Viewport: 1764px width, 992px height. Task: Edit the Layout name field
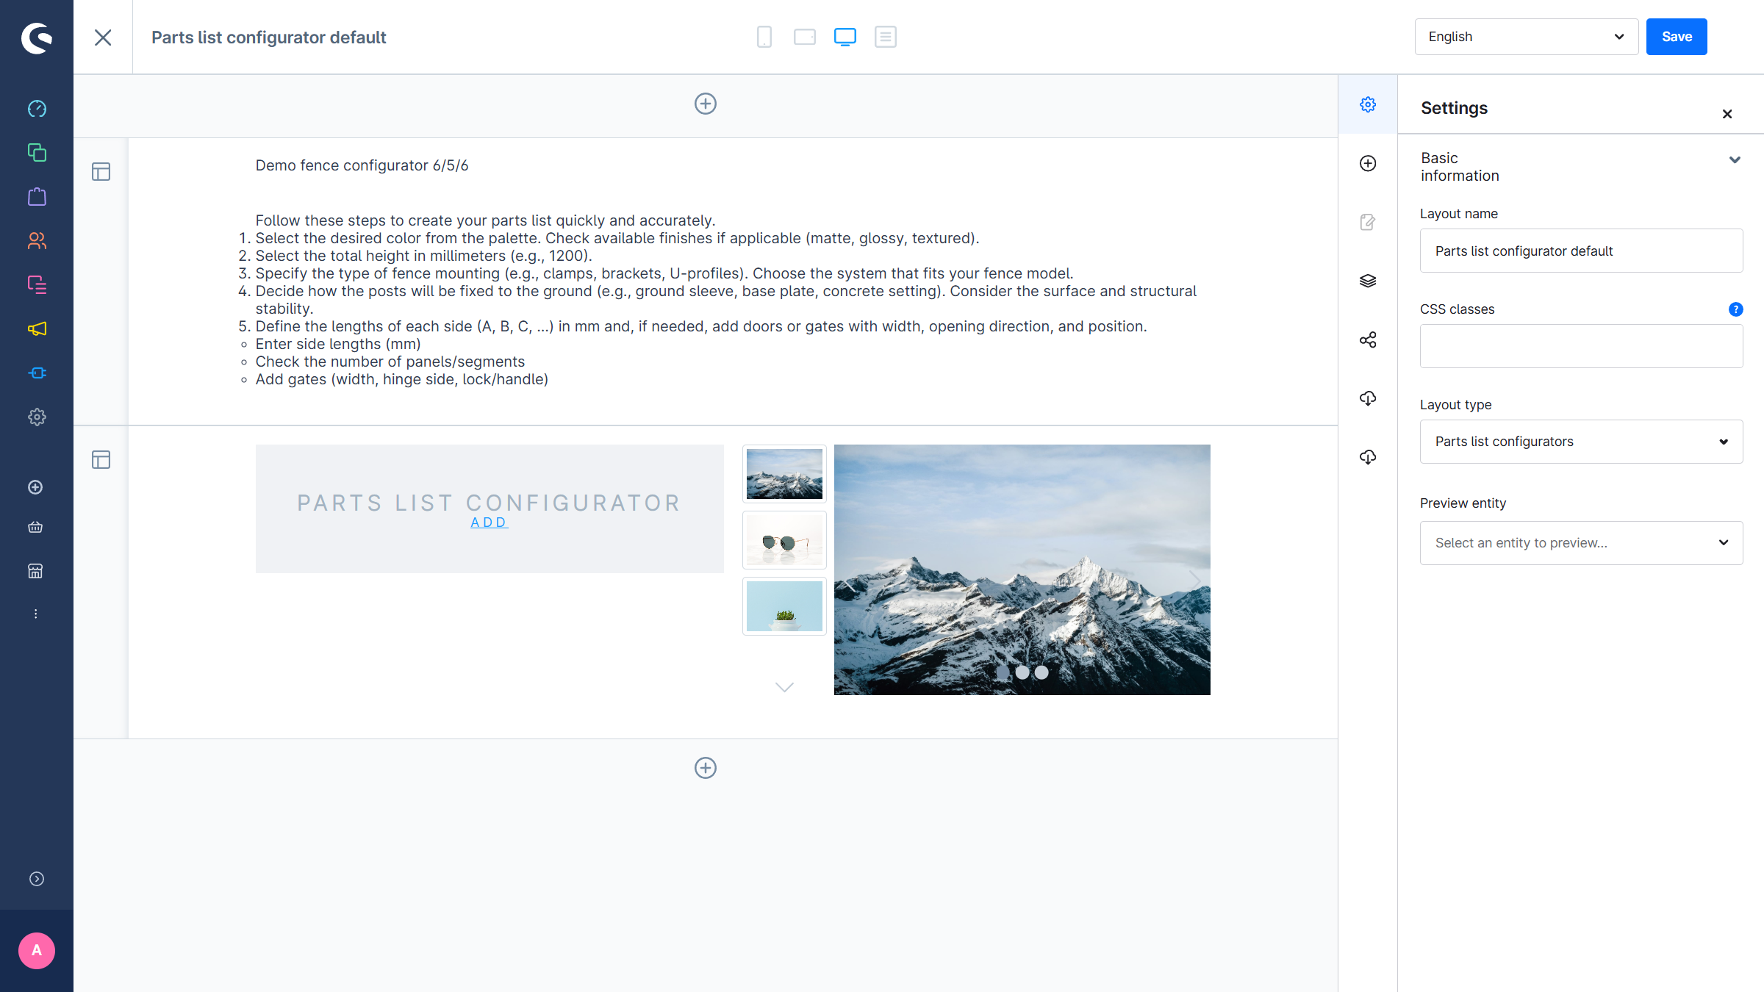pos(1581,251)
